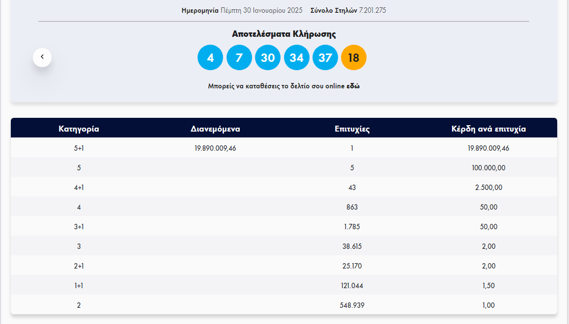Pick the blue ball number 34
This screenshot has width=569, height=324.
296,58
